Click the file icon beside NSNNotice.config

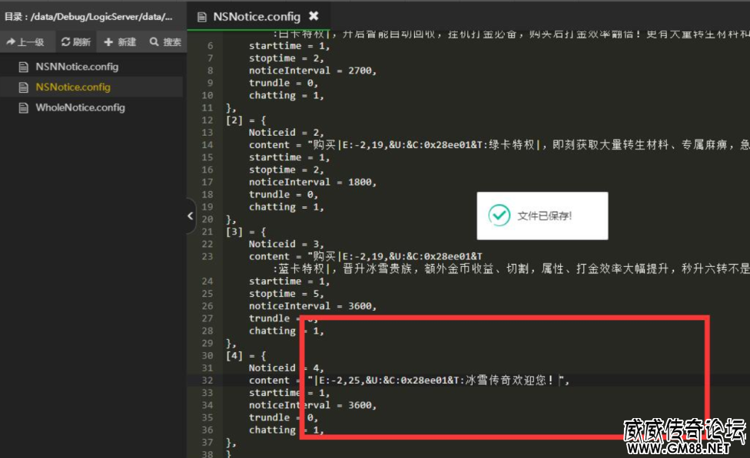[23, 67]
